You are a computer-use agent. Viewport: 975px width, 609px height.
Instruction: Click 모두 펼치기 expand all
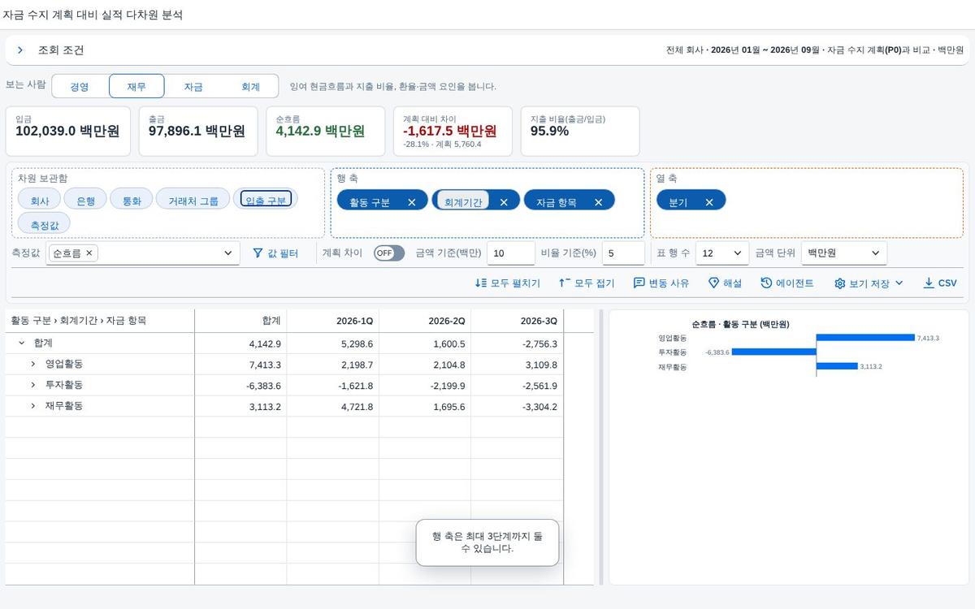pyautogui.click(x=508, y=283)
